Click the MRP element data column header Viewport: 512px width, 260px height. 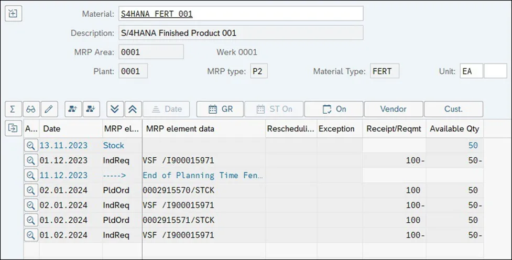[x=203, y=128]
